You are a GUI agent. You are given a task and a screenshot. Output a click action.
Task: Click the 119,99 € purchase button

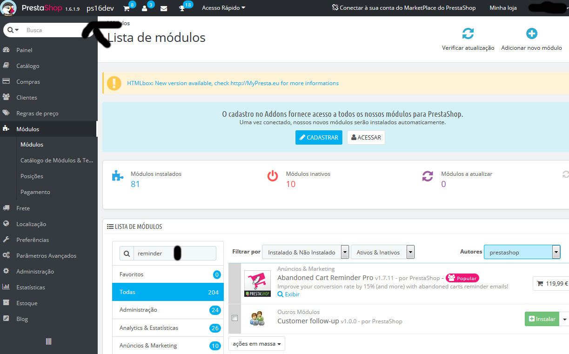point(551,283)
